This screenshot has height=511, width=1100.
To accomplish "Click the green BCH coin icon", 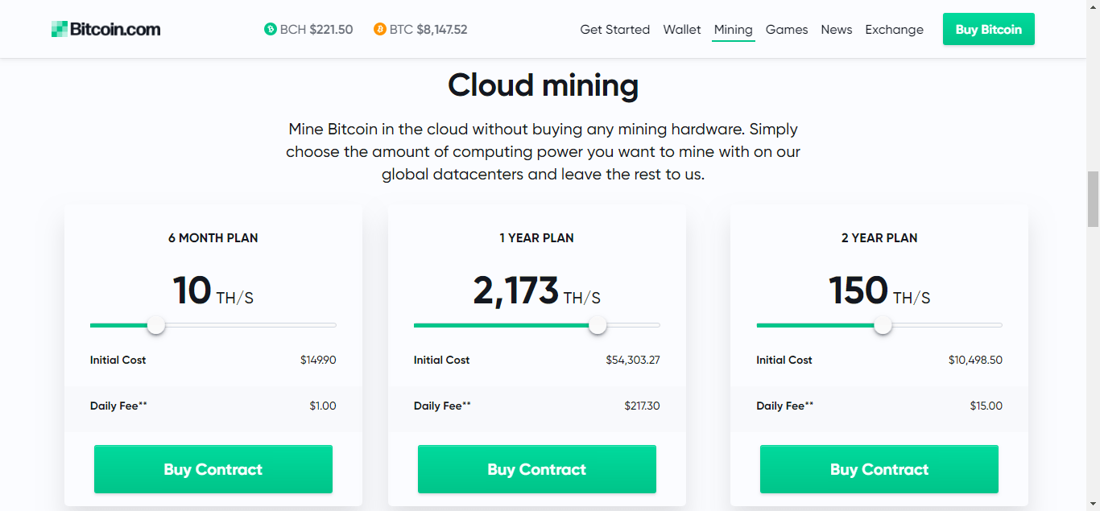I will click(271, 30).
